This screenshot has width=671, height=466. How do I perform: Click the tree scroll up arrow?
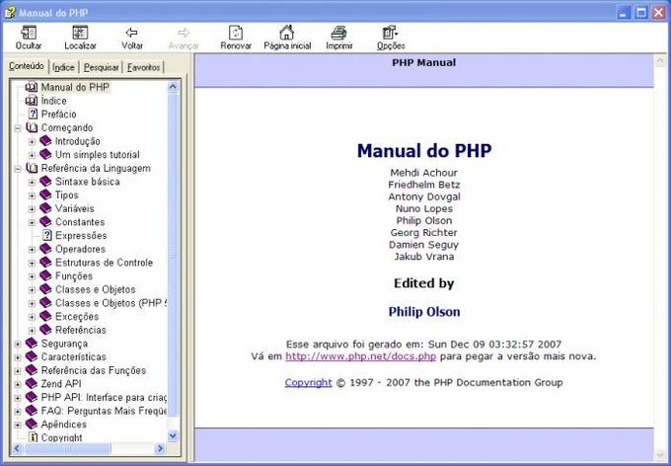click(x=173, y=87)
